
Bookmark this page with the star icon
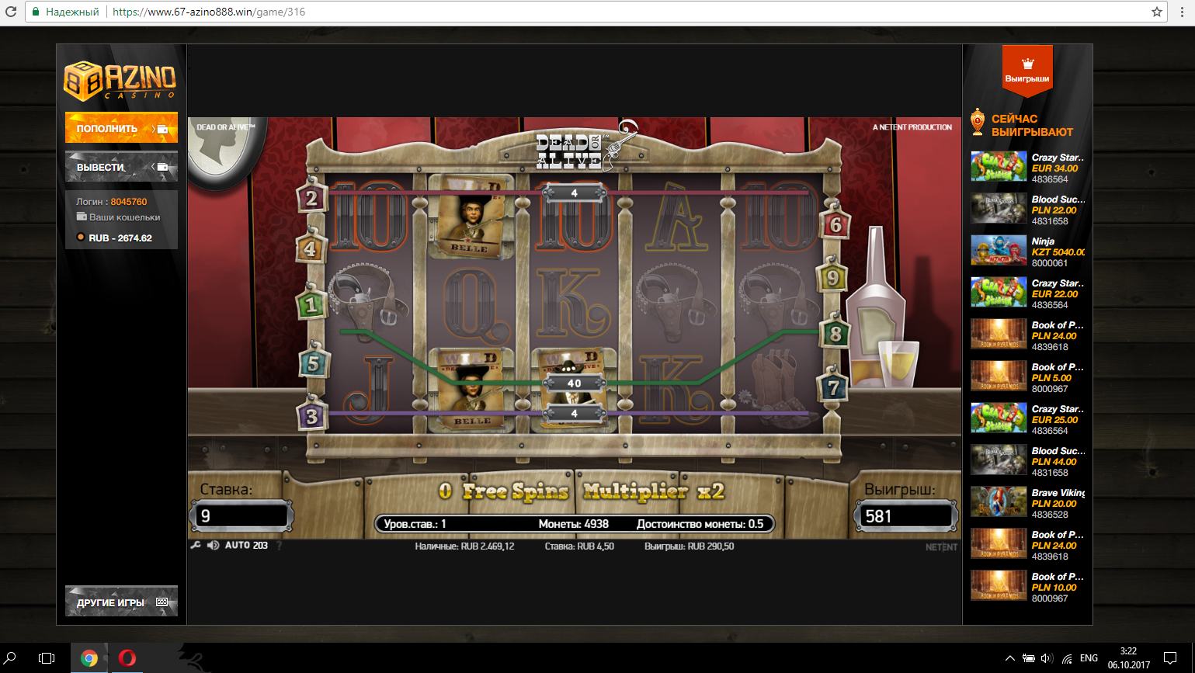1157,12
